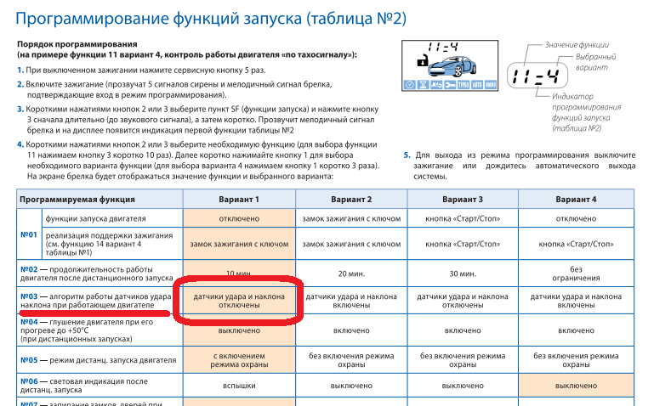This screenshot has height=406, width=654.
Task: Click 'без включения режима охраны' Вариант 3, row №05
Action: (463, 360)
